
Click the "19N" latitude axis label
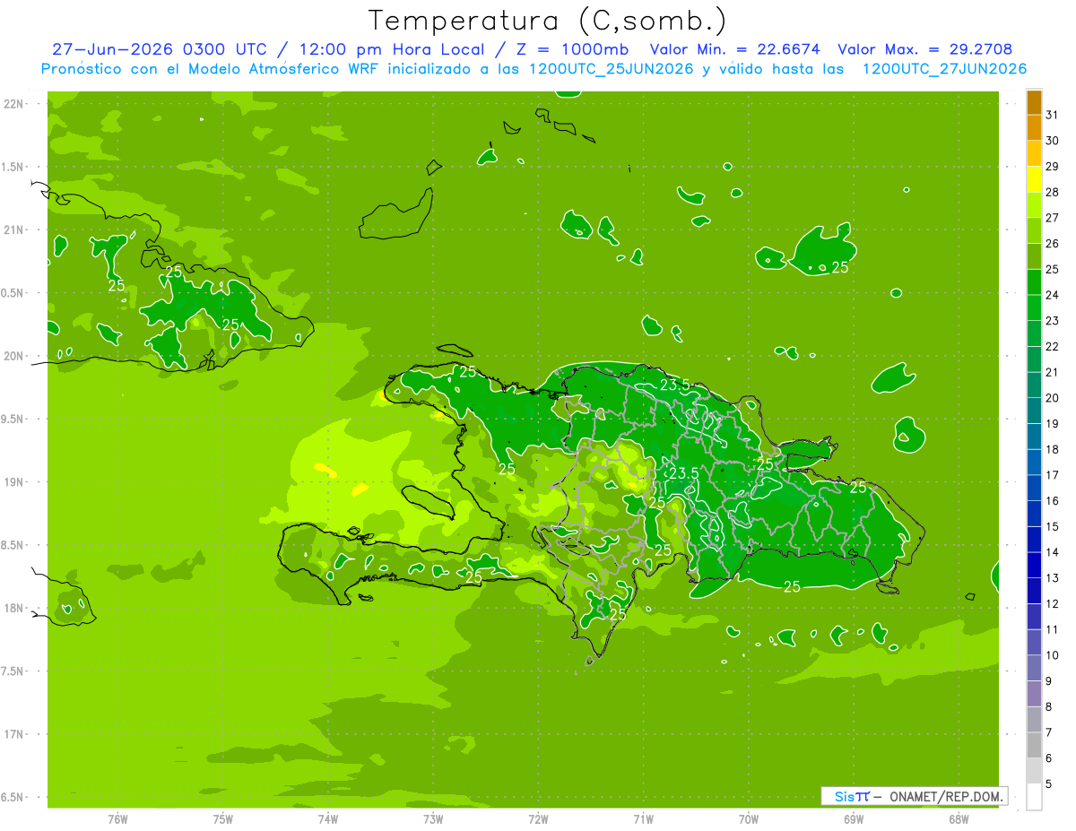(x=13, y=481)
